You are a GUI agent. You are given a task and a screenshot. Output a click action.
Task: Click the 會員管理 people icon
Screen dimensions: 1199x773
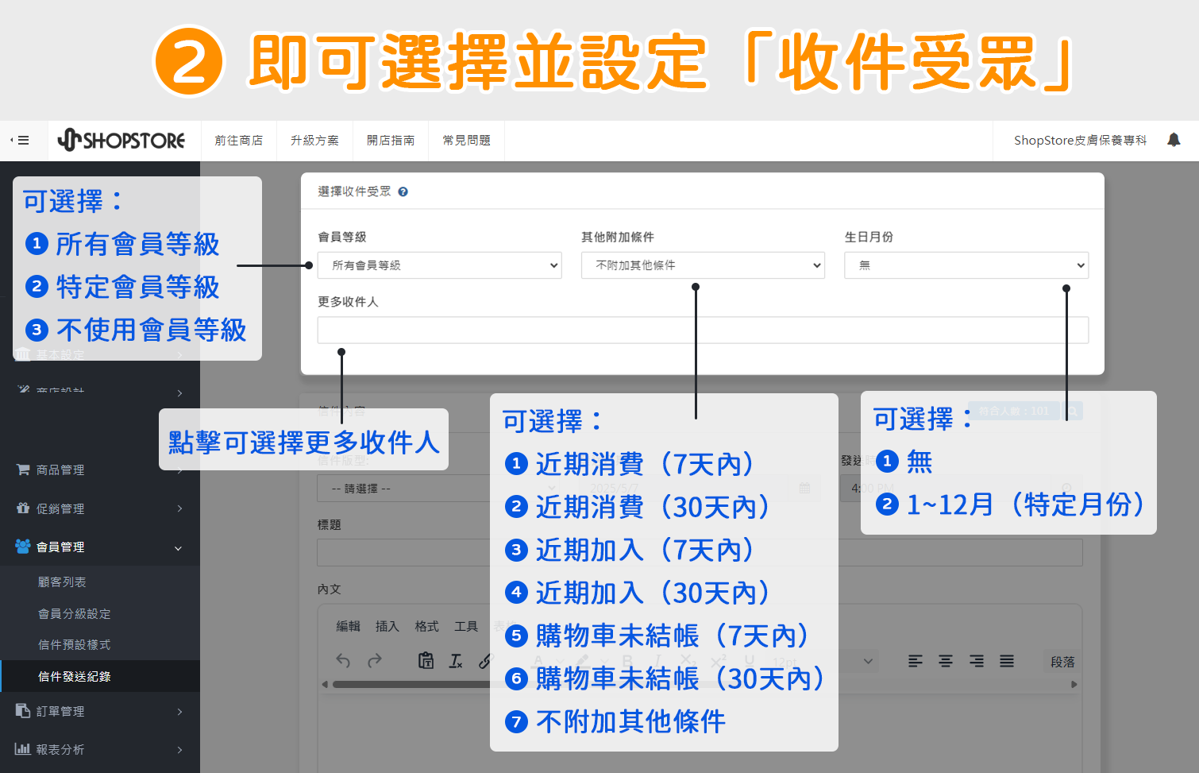[23, 547]
